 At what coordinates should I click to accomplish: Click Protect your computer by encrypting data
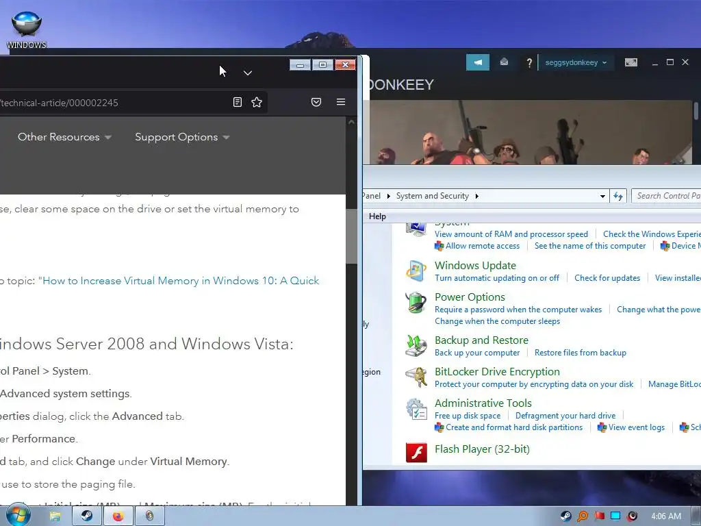pos(534,384)
